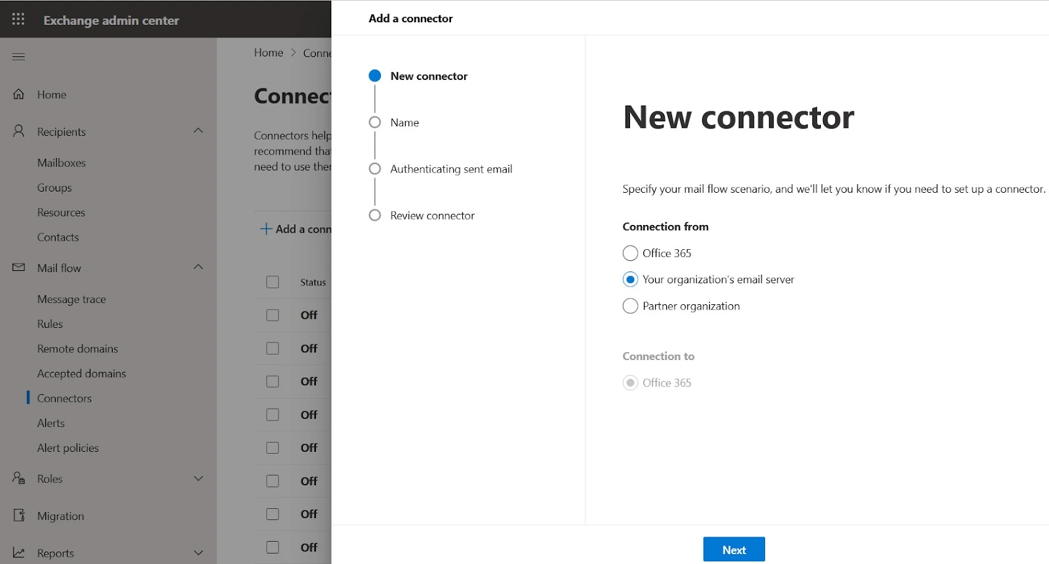The image size is (1049, 564).
Task: Click the disabled Office 365 Connection to radio
Action: 630,383
